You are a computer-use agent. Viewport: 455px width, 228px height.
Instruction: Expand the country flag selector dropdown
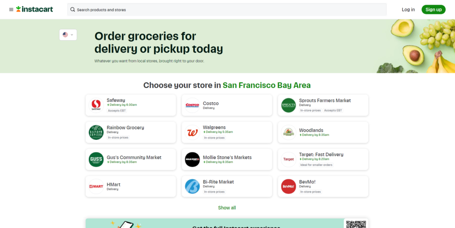68,35
